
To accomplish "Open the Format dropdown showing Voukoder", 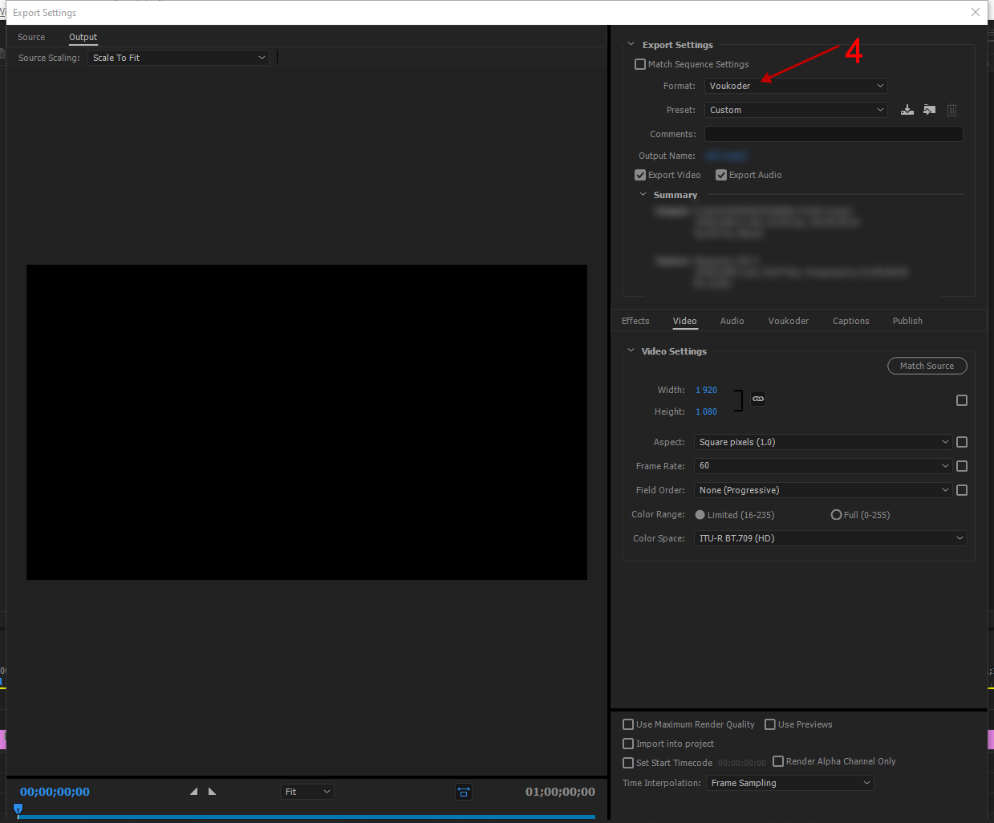I will click(796, 86).
